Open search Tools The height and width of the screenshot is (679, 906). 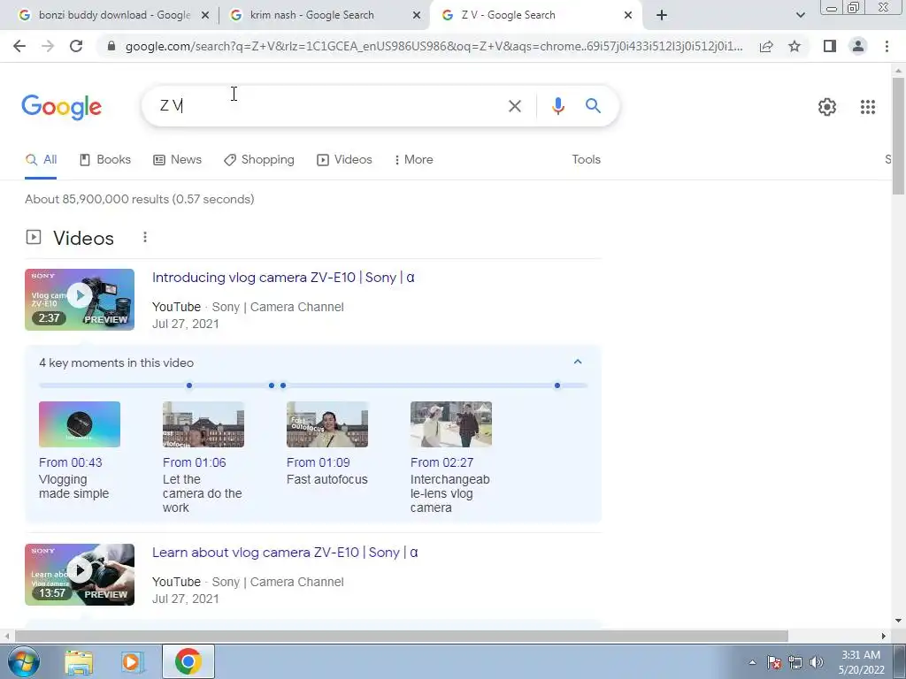coord(586,159)
